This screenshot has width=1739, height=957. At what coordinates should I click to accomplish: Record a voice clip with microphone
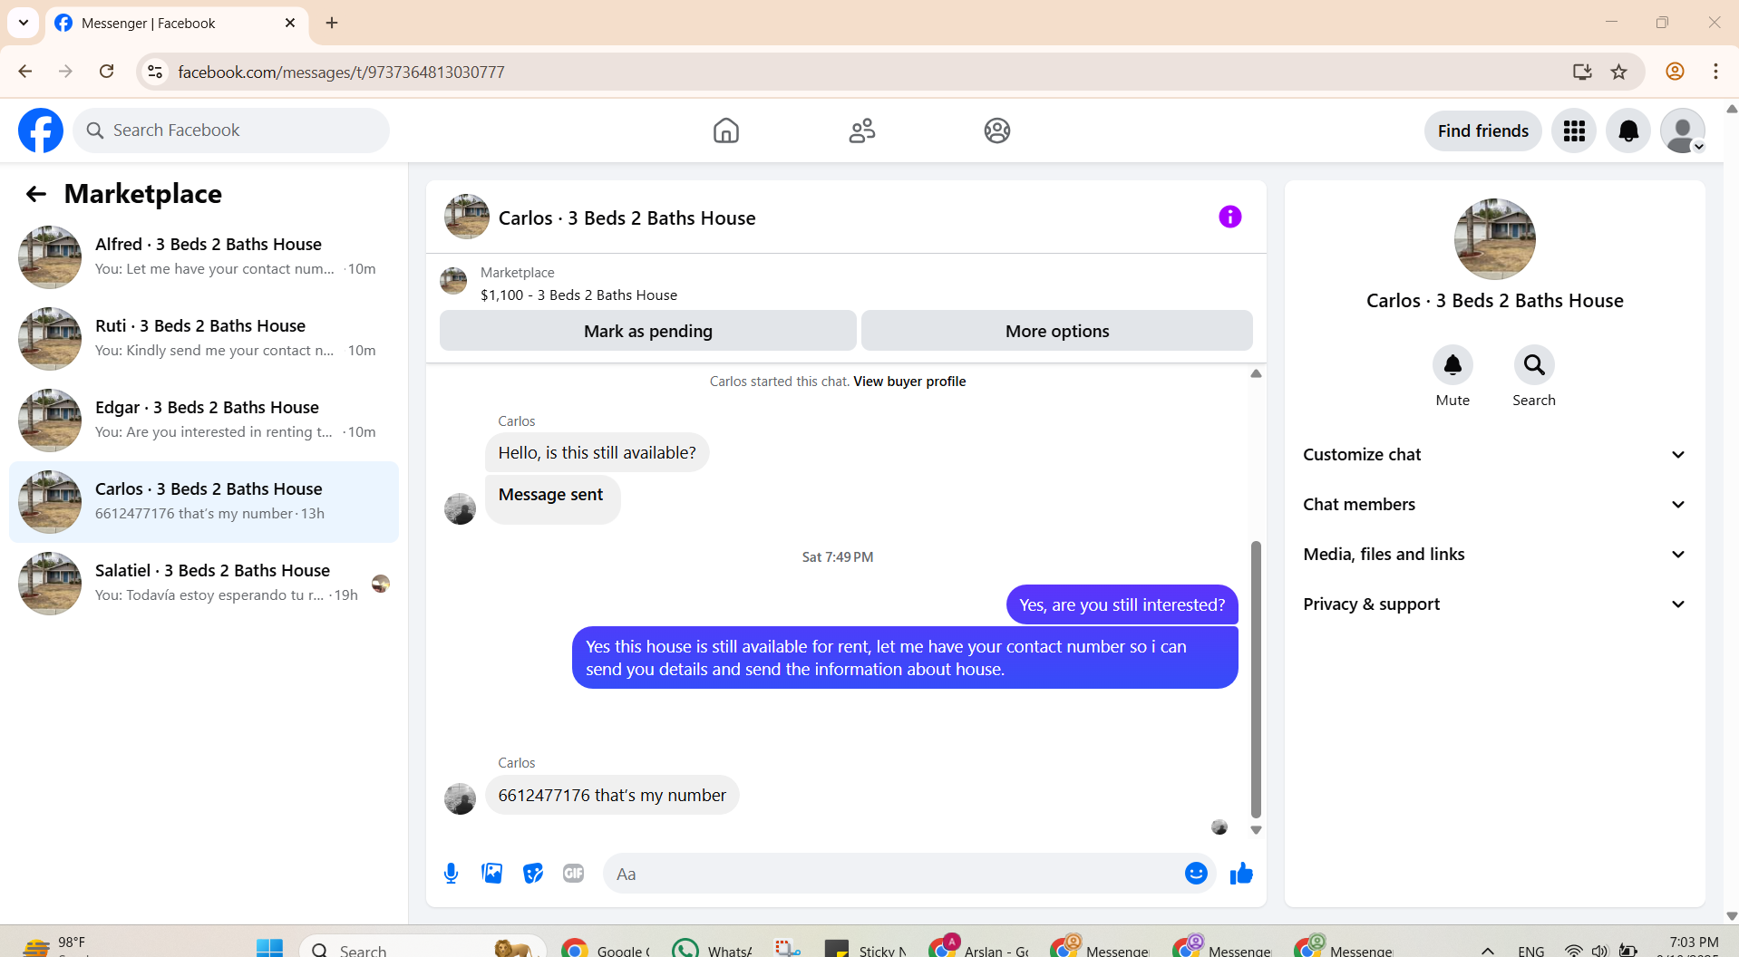coord(451,874)
